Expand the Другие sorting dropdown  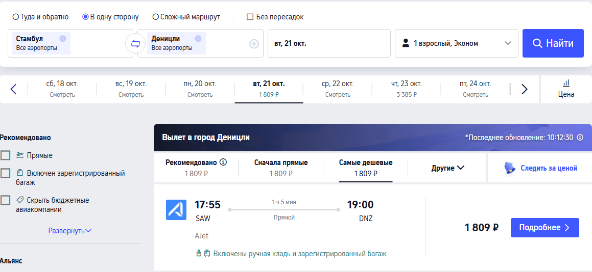pos(447,168)
